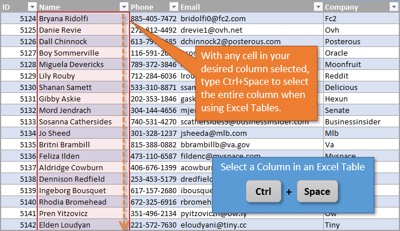Open the Name column filter dropdown
The width and height of the screenshot is (400, 231).
tap(123, 7)
